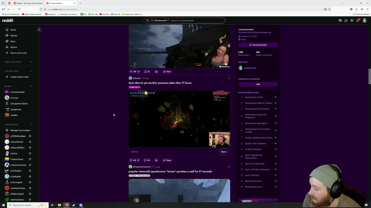Expand rule 1 Harassment: Civility

275,97
